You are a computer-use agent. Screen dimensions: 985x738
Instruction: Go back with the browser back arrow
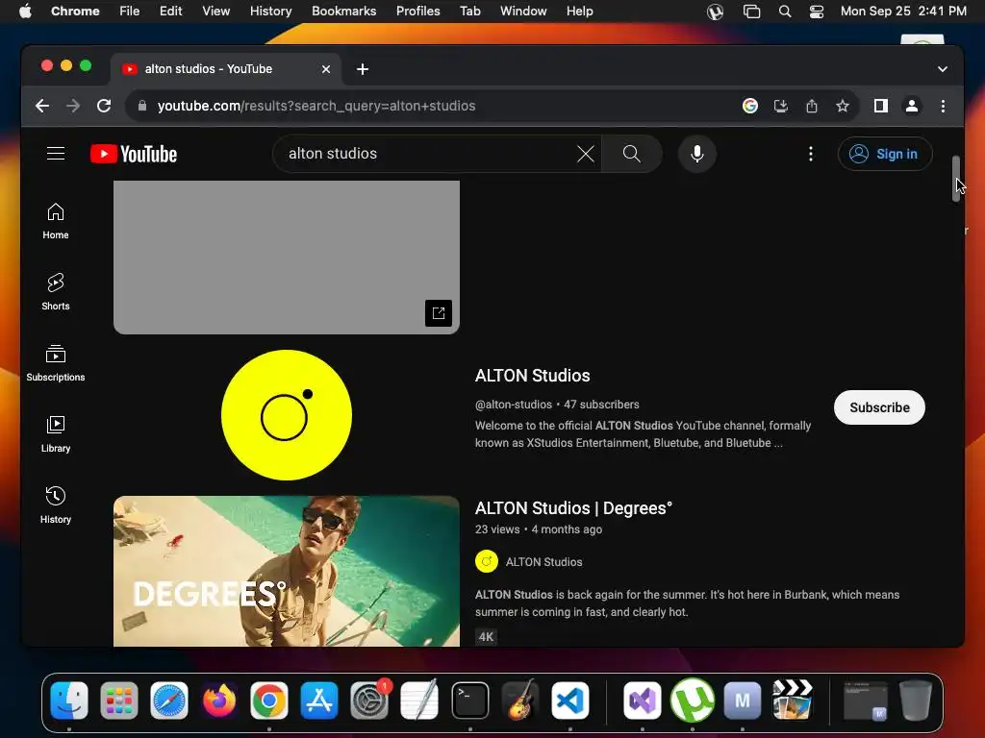coord(42,106)
